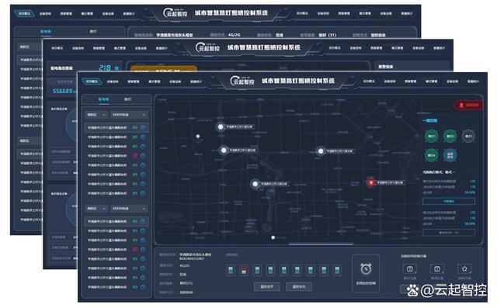Click the blue circle icon in first cabinet row
Viewport: 497px width, 308px height.
click(143, 127)
